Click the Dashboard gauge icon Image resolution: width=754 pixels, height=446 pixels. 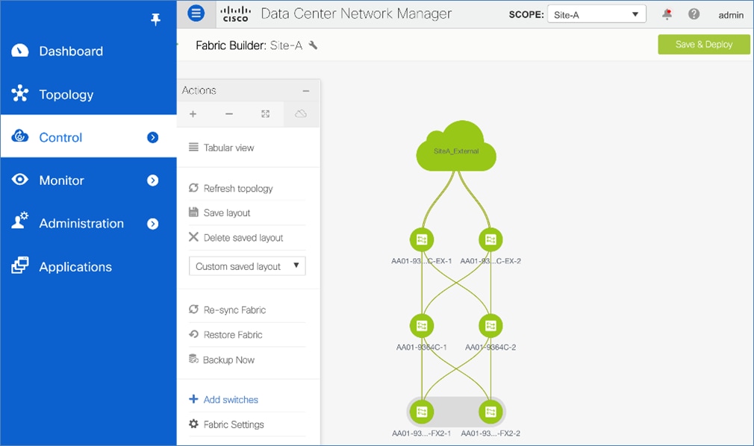pyautogui.click(x=19, y=51)
